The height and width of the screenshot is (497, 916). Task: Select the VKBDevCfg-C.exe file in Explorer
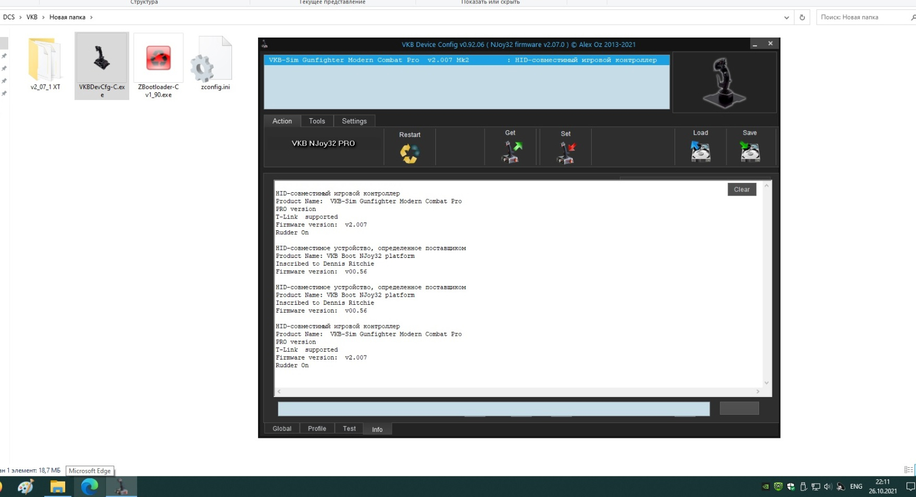coord(102,66)
